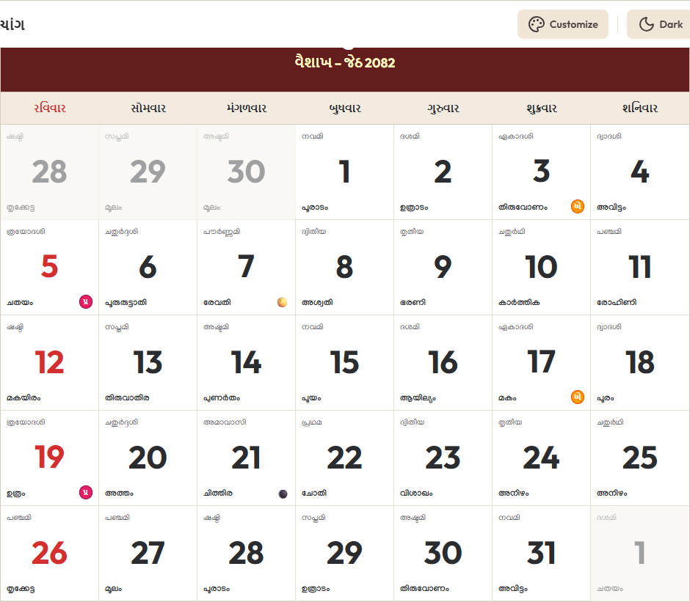Select date 13 on the calendar
This screenshot has width=690, height=602.
tap(148, 362)
